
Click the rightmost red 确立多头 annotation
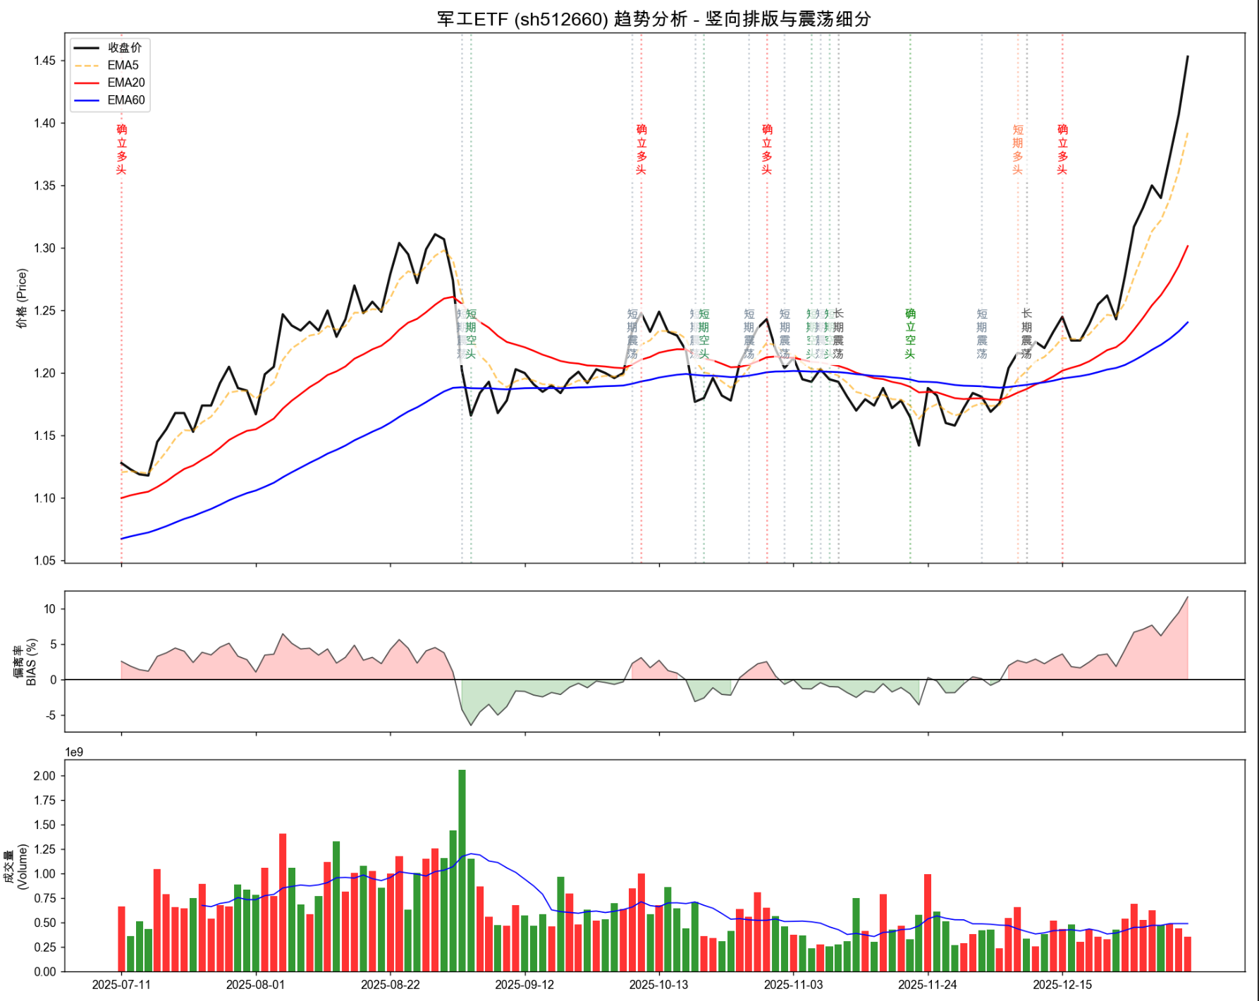tap(1062, 149)
